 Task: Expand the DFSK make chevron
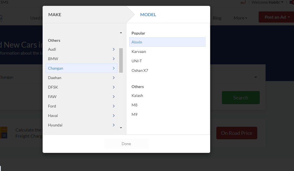click(x=114, y=87)
